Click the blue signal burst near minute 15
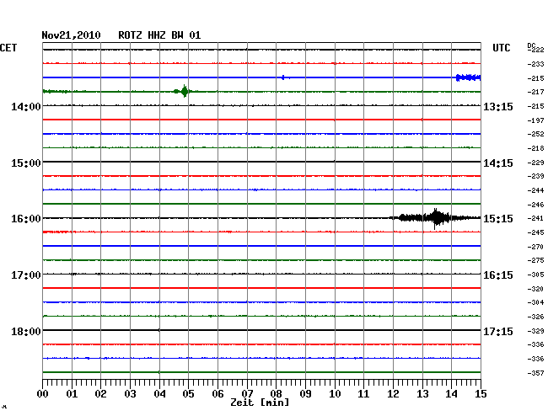Image resolution: width=548 pixels, height=416 pixels. point(468,77)
